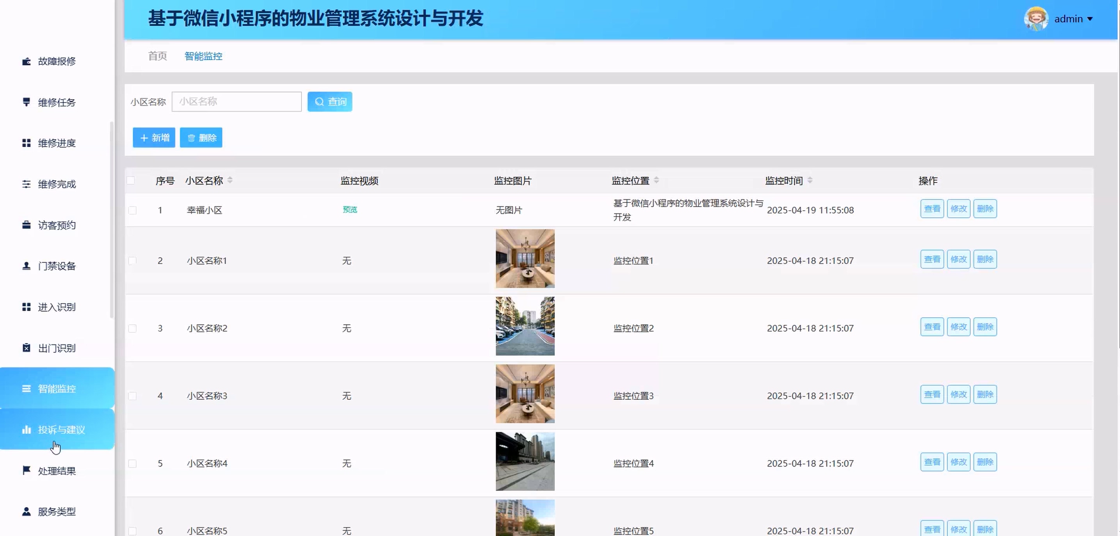Click the 维修任务 sidebar icon
1120x536 pixels.
tap(27, 102)
